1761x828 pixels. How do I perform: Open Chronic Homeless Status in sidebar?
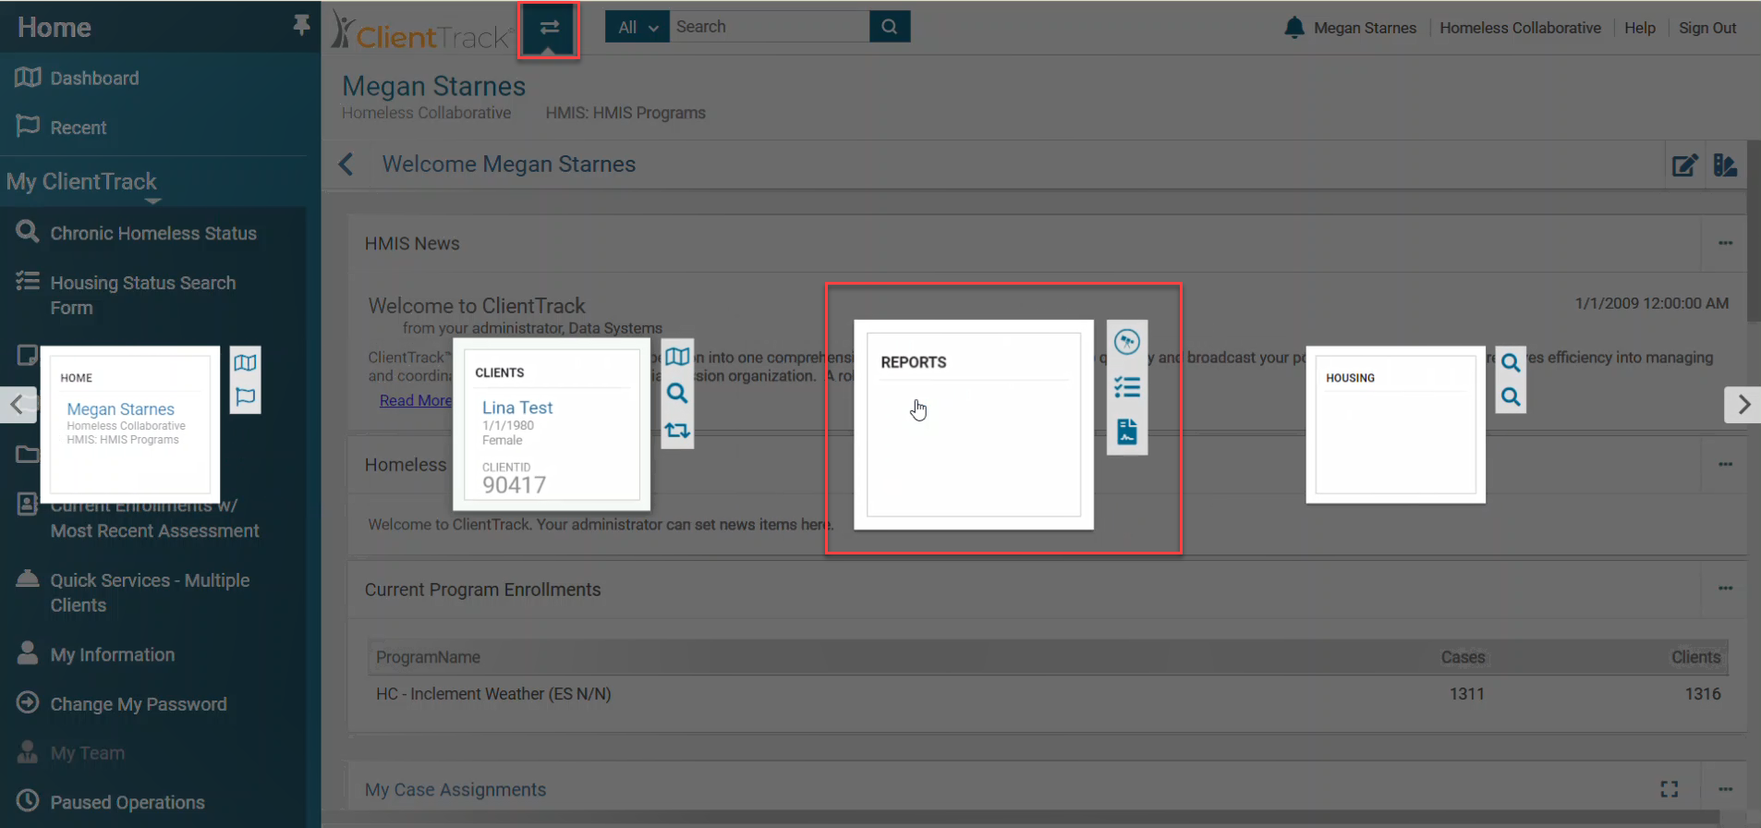(152, 234)
